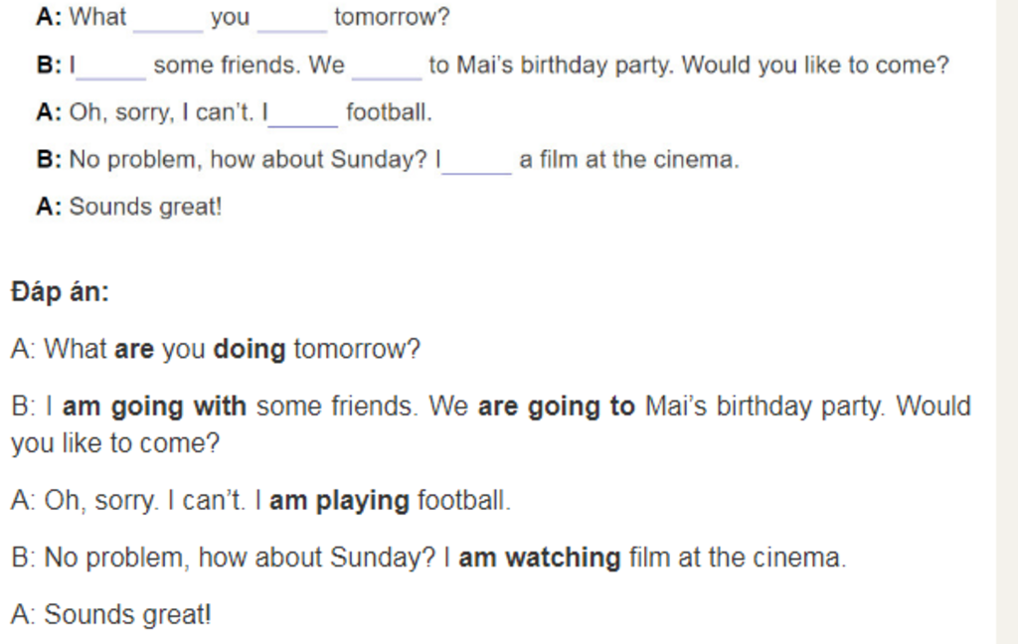Image resolution: width=1018 pixels, height=644 pixels.
Task: Click the bold answer "am watching"
Action: coord(540,558)
